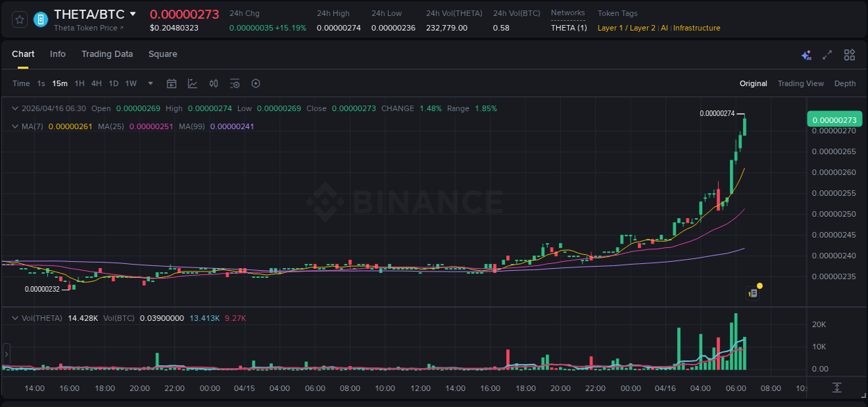Switch to Trading View chart mode
The height and width of the screenshot is (407, 868).
[801, 83]
